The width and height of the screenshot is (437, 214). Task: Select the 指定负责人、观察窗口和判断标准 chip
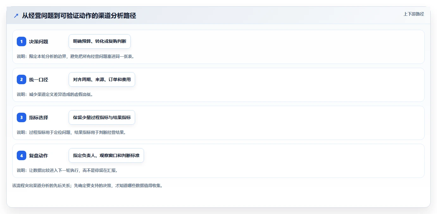point(106,155)
